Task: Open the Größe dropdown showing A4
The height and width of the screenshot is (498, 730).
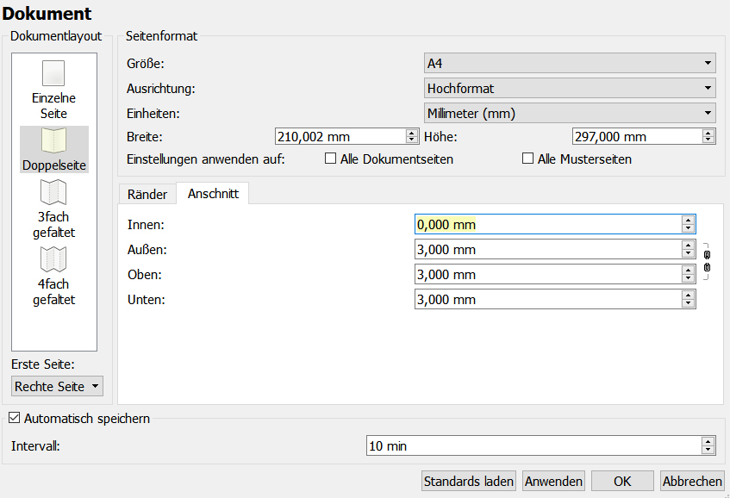Action: click(x=570, y=63)
